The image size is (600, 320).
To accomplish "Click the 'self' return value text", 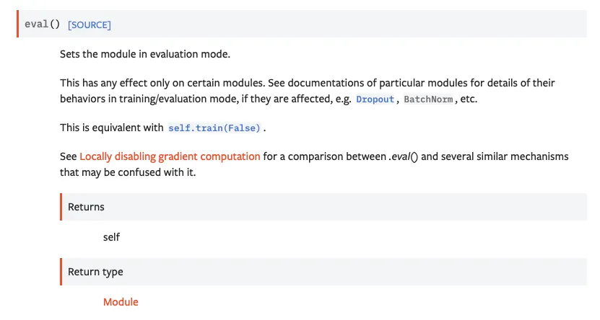I will [112, 236].
